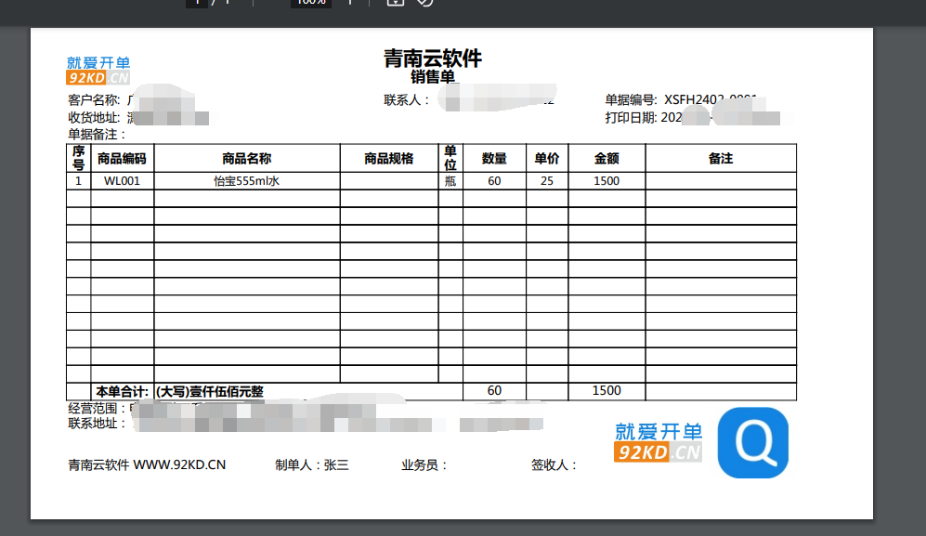Click the 联系地址 label

coord(97,423)
